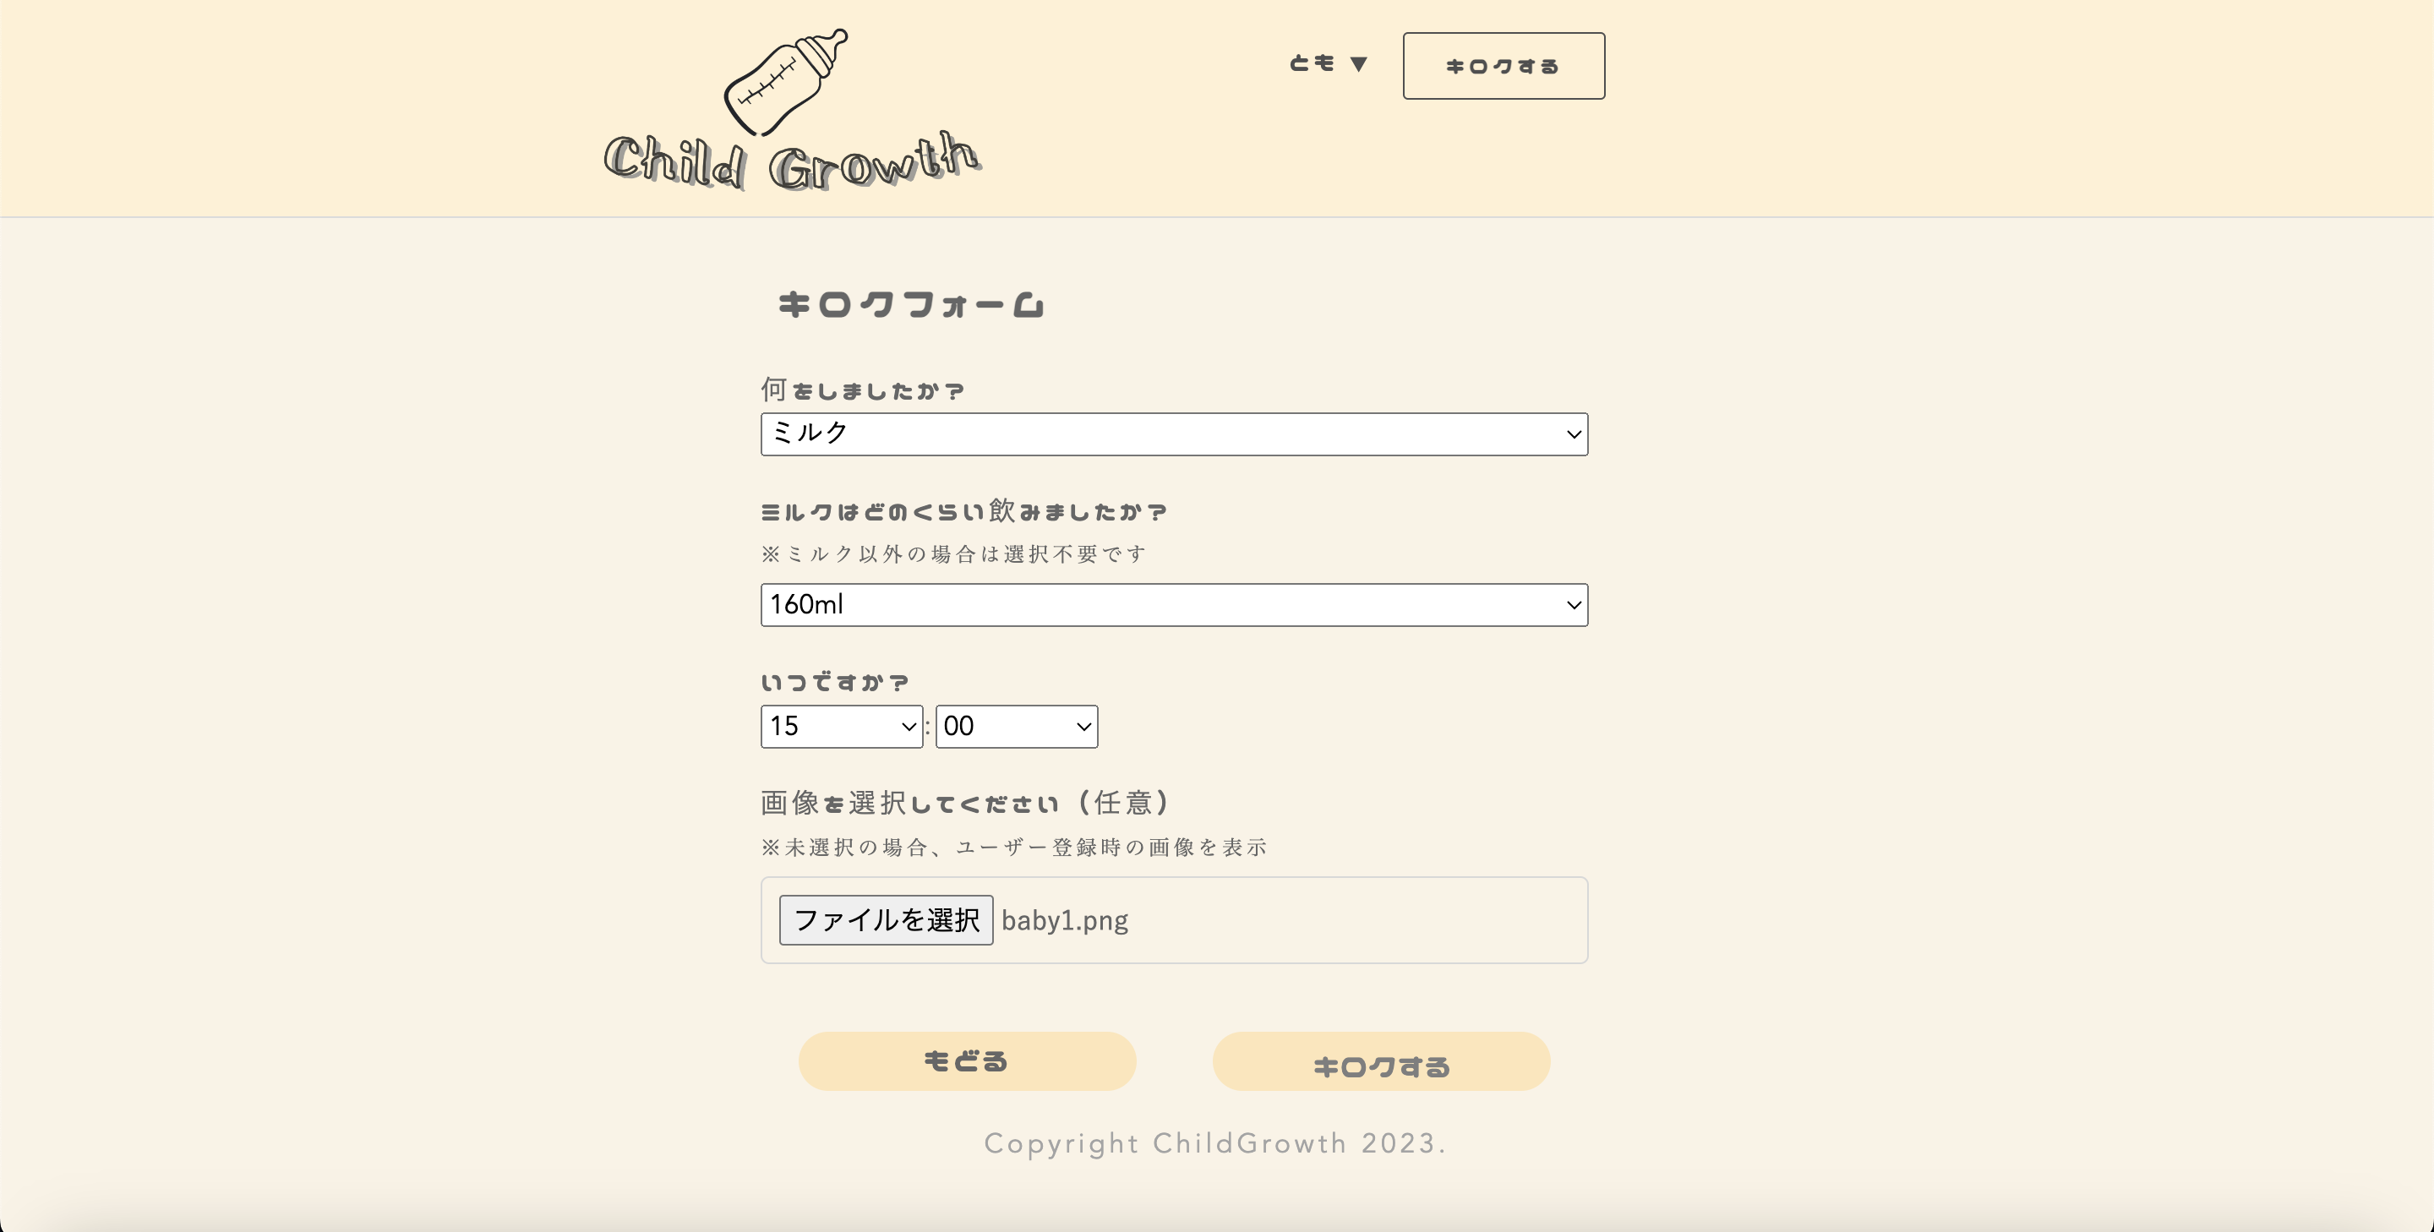Open the milk amount dropdown showing 160ml
2434x1232 pixels.
coord(1174,605)
